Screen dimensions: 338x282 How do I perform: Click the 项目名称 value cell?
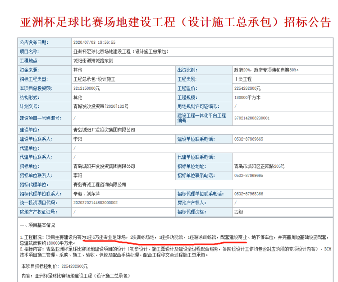(x=202, y=52)
